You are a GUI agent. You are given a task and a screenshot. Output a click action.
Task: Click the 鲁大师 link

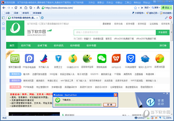point(26,74)
